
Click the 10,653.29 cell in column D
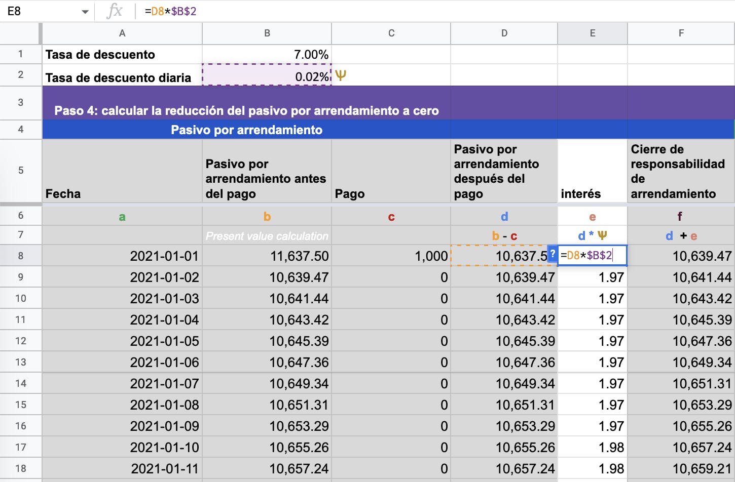coord(504,426)
